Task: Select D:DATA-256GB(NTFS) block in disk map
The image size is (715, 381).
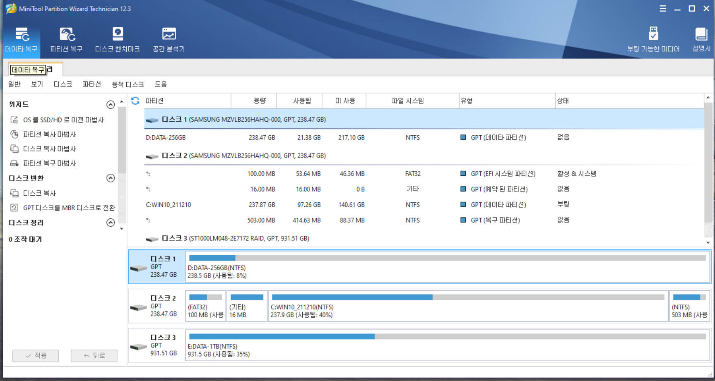Action: [448, 267]
